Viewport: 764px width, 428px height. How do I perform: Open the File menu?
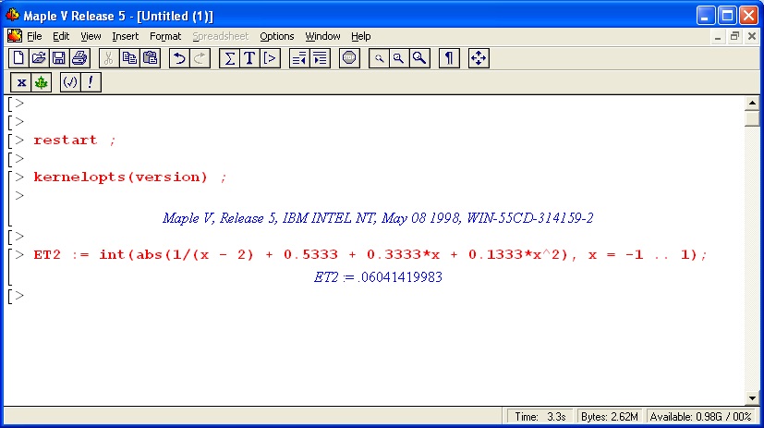pyautogui.click(x=34, y=36)
